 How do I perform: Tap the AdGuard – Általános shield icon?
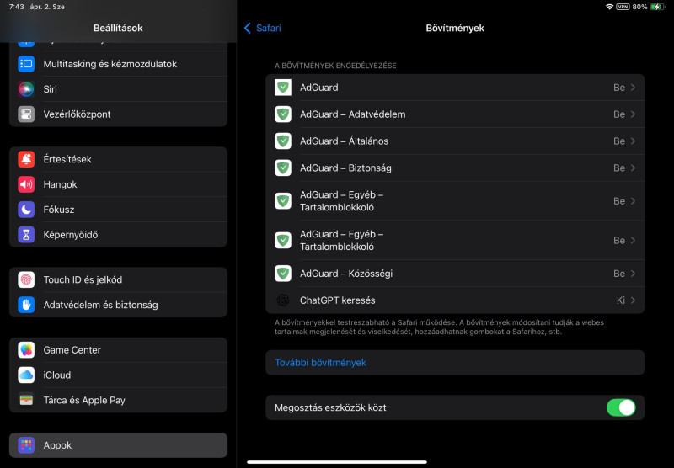(x=283, y=141)
